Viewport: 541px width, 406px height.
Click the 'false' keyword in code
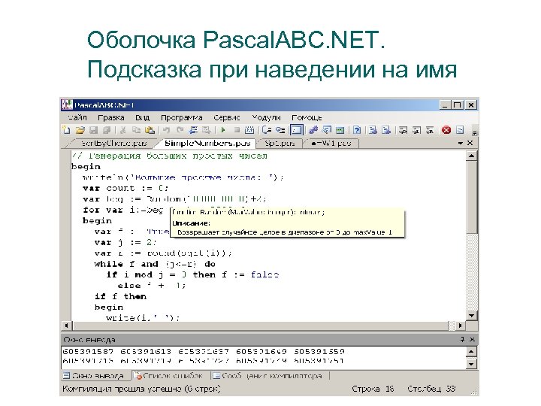point(264,275)
